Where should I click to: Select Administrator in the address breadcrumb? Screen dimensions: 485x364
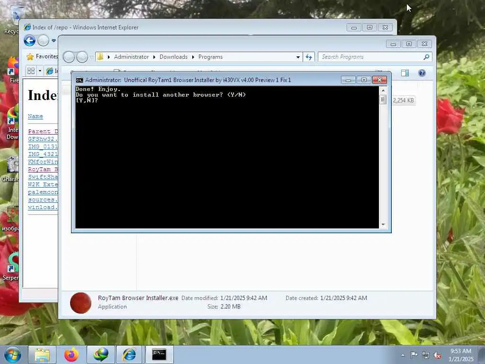[x=132, y=57]
